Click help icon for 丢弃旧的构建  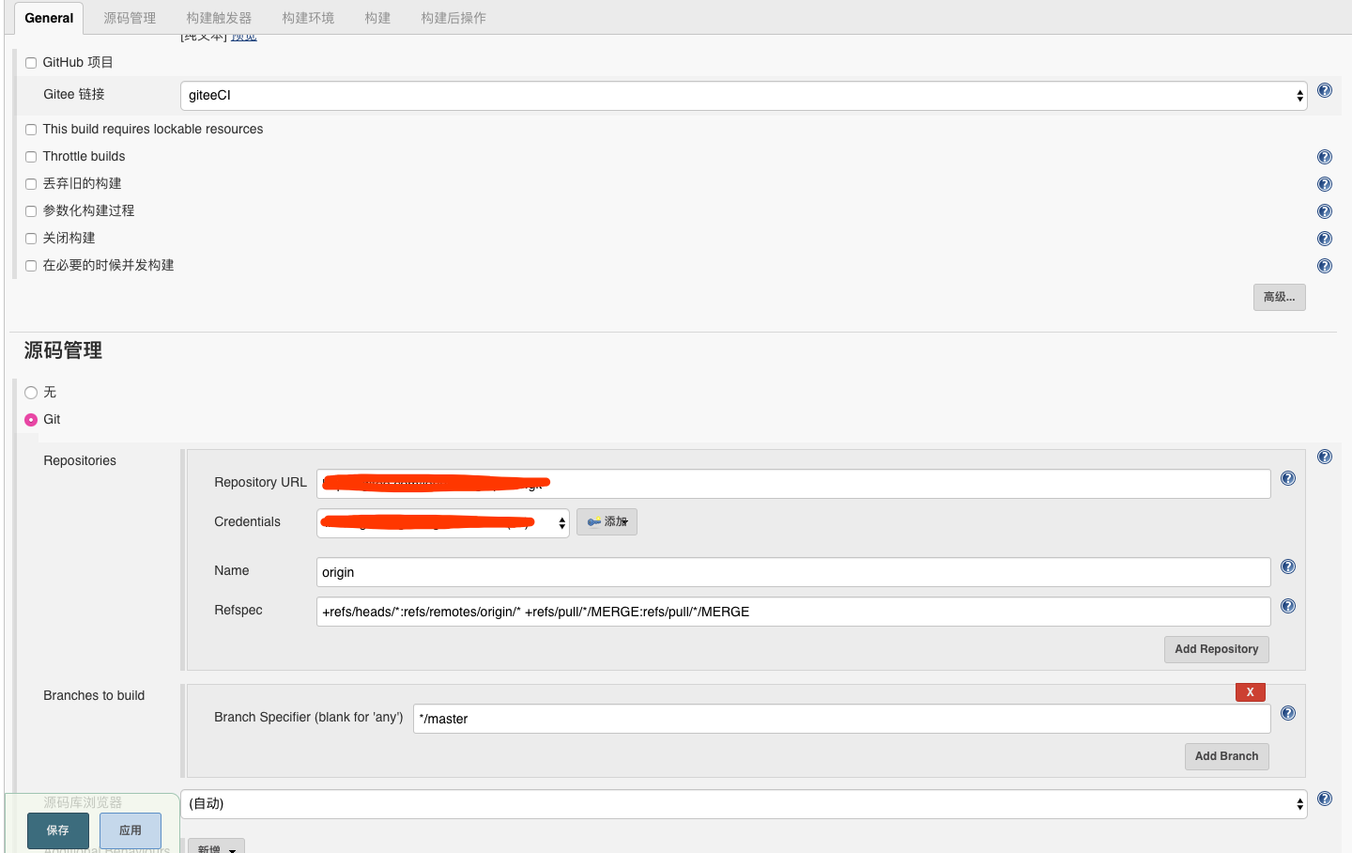pyautogui.click(x=1324, y=185)
